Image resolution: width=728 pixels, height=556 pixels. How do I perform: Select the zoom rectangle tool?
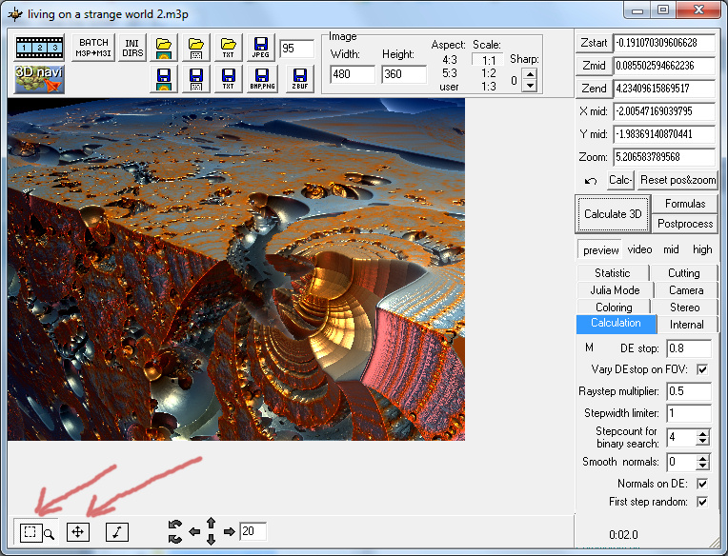click(x=36, y=532)
